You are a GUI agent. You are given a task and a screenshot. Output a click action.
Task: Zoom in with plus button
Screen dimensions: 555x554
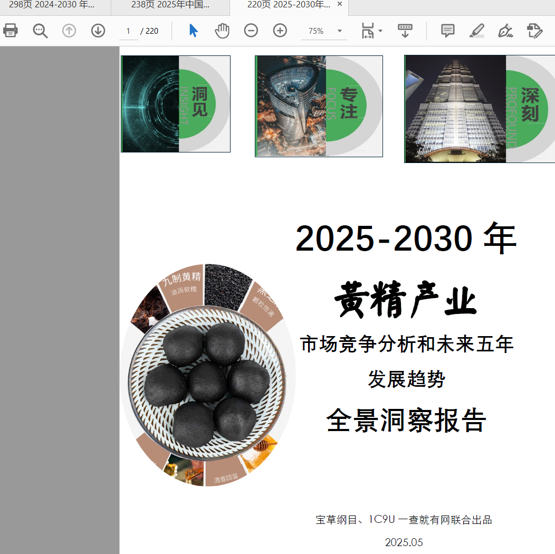point(280,31)
